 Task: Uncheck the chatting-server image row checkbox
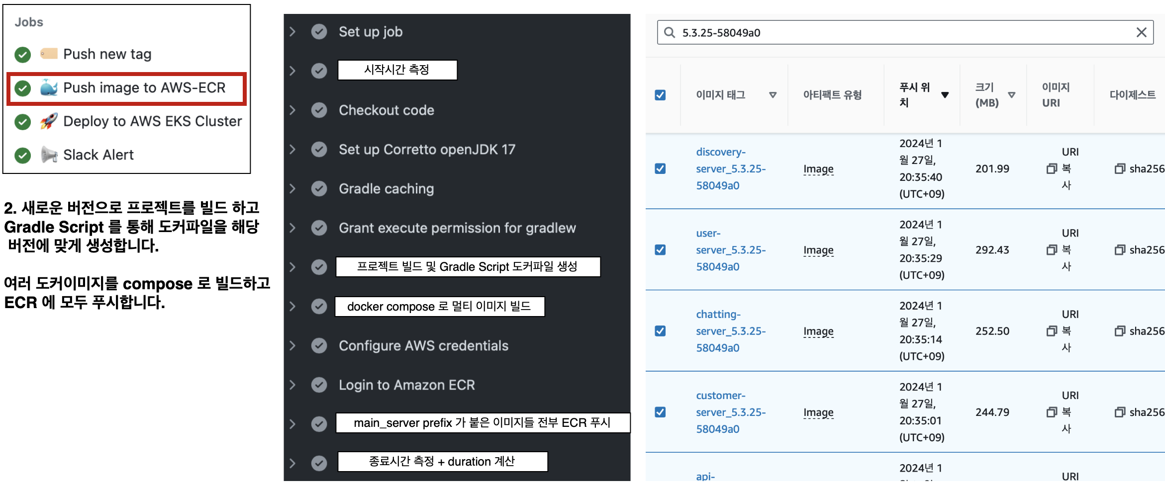tap(660, 331)
